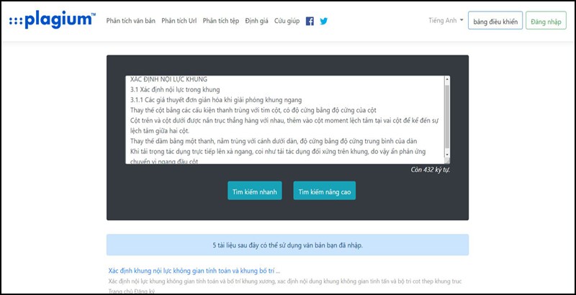Click line starting 'Thay thế dầm bằng một thanh'
Screen dimensions: 576x295
[274, 141]
